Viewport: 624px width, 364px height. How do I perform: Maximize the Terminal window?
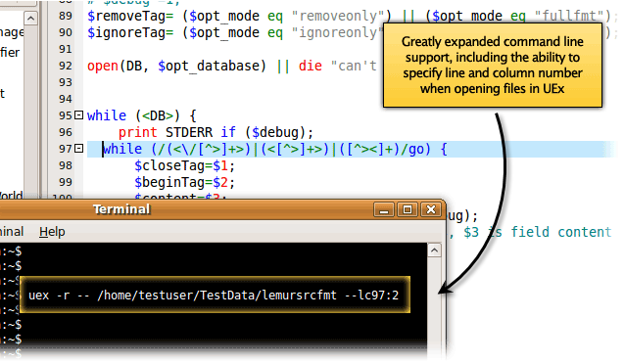point(408,209)
